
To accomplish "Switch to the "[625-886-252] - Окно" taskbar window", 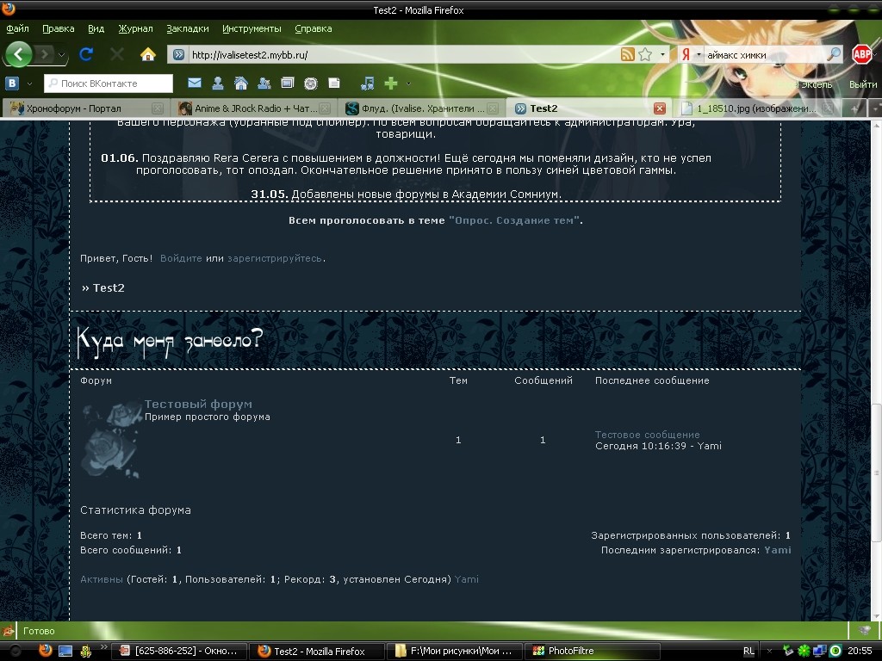I will tap(179, 651).
